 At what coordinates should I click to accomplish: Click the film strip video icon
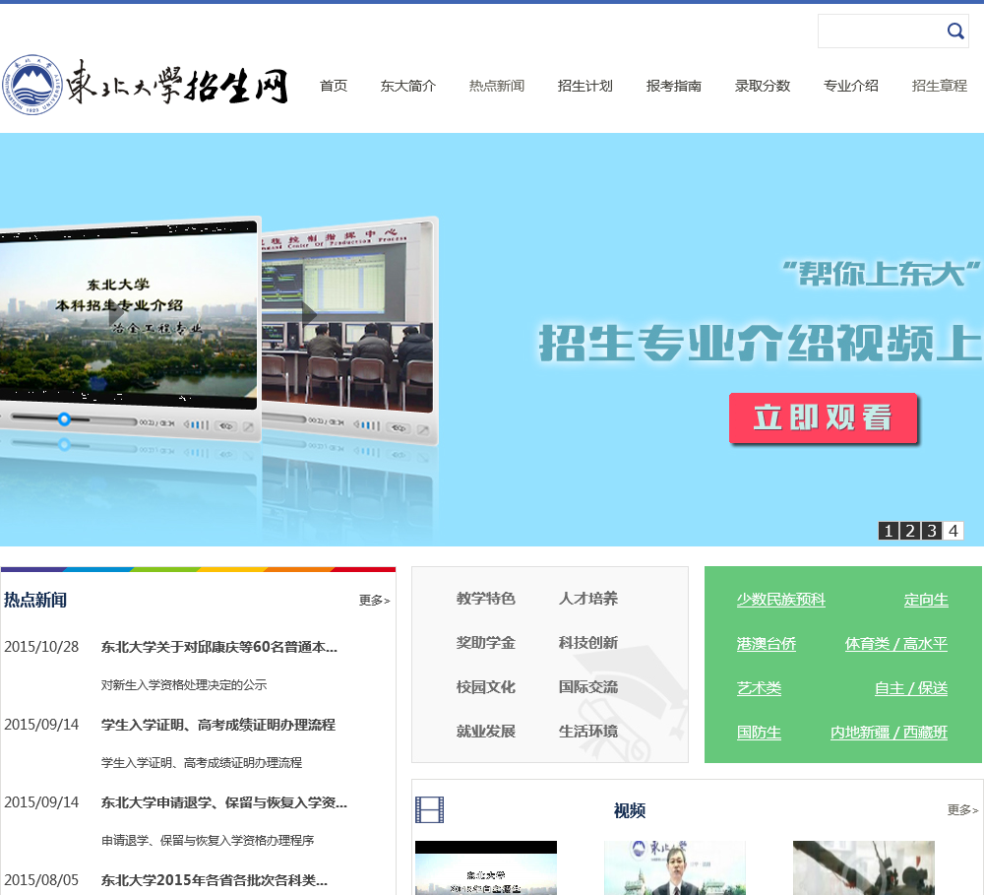[x=429, y=809]
